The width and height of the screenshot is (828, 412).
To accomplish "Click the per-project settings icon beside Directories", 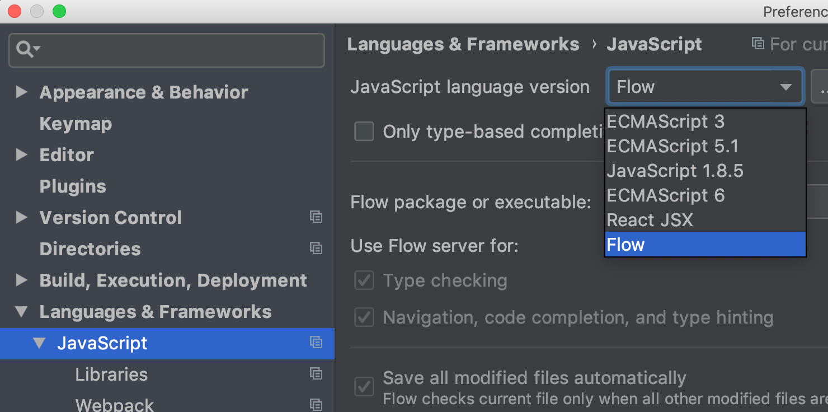I will (316, 248).
